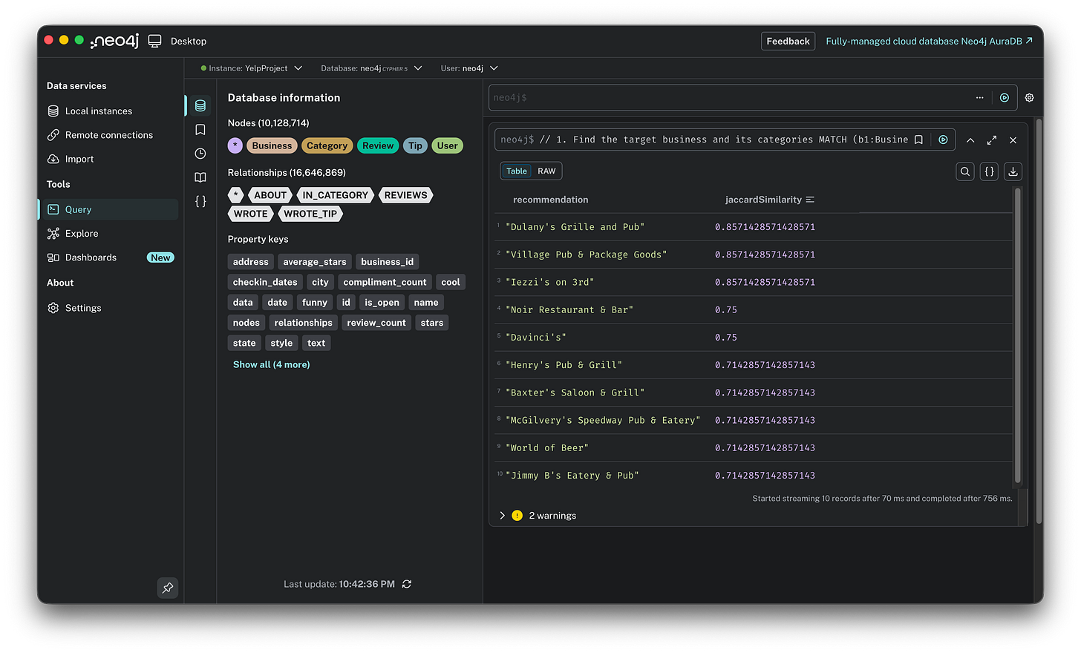The image size is (1081, 653).
Task: Switch result view to Table
Action: tap(516, 171)
